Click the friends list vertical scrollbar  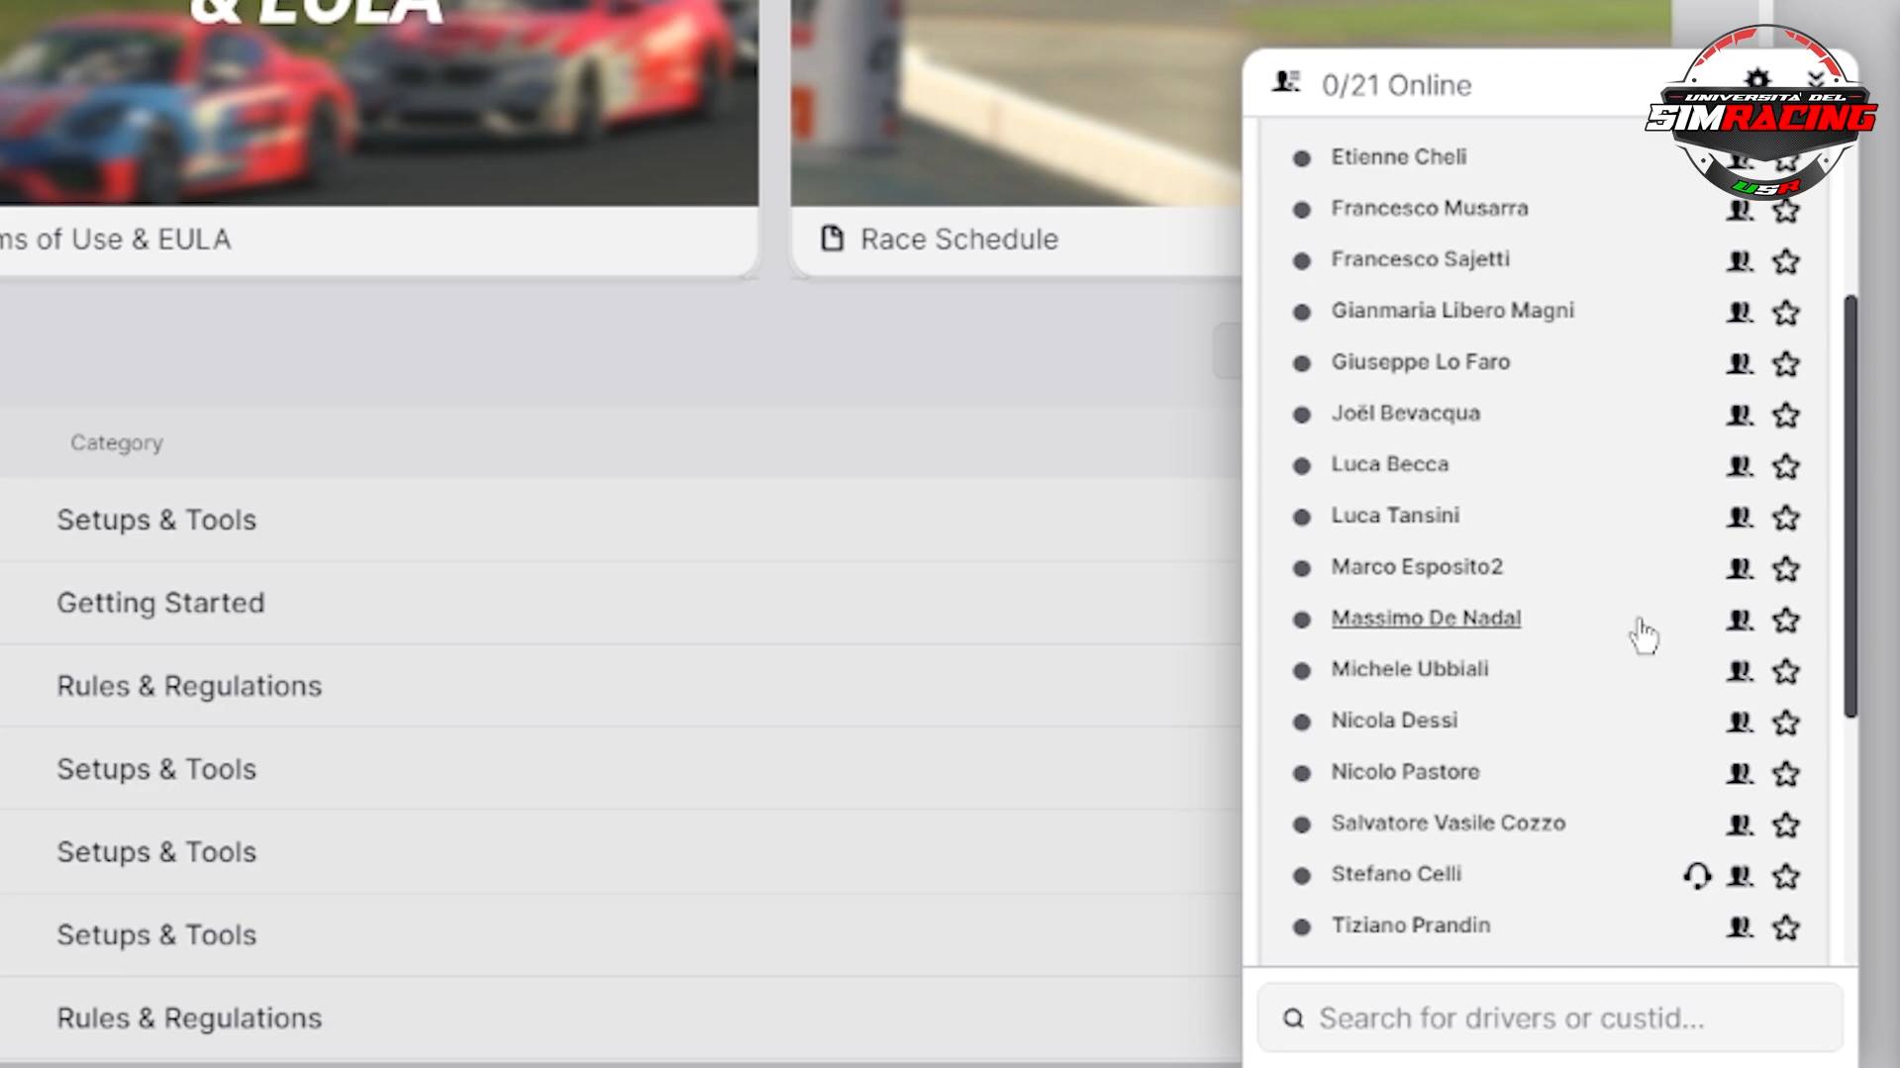(1850, 505)
